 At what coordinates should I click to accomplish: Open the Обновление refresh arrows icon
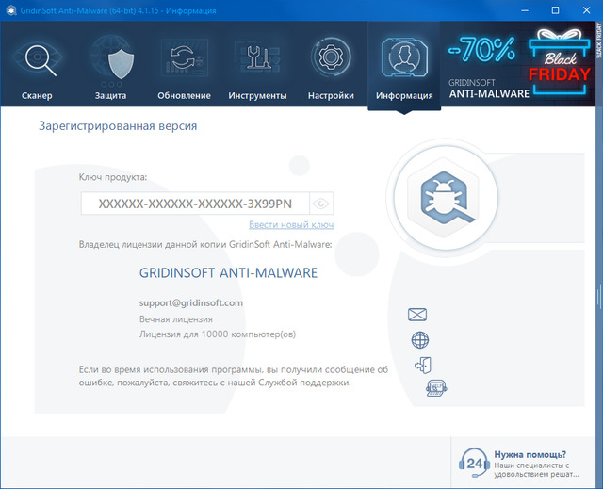[x=185, y=57]
